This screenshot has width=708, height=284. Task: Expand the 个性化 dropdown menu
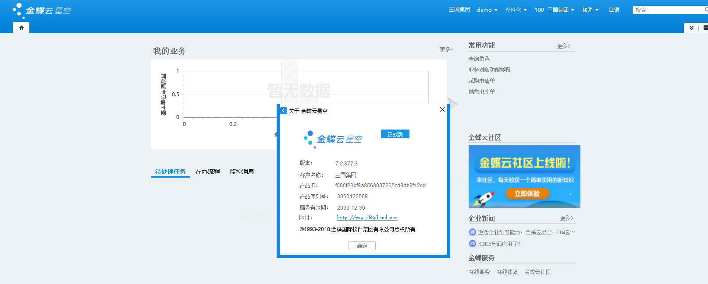516,10
